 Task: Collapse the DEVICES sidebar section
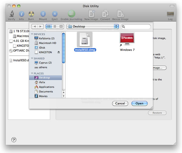coord(32,34)
